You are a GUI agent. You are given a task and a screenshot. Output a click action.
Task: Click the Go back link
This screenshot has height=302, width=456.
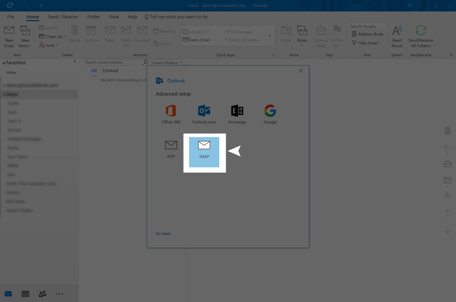(x=163, y=233)
